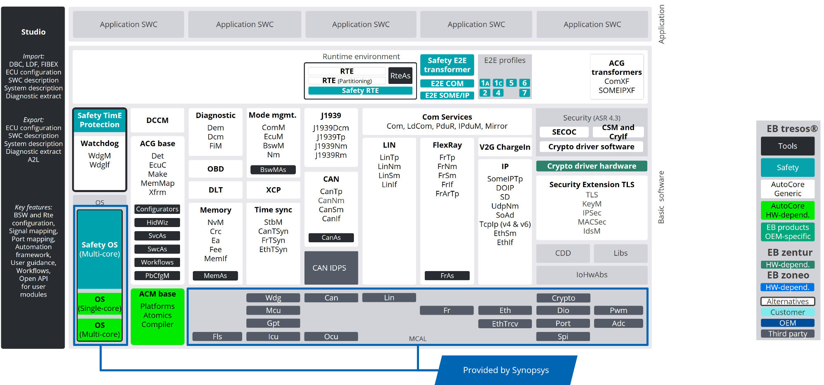824x385 pixels.
Task: Select the V2G ChargeIn module
Action: [505, 147]
